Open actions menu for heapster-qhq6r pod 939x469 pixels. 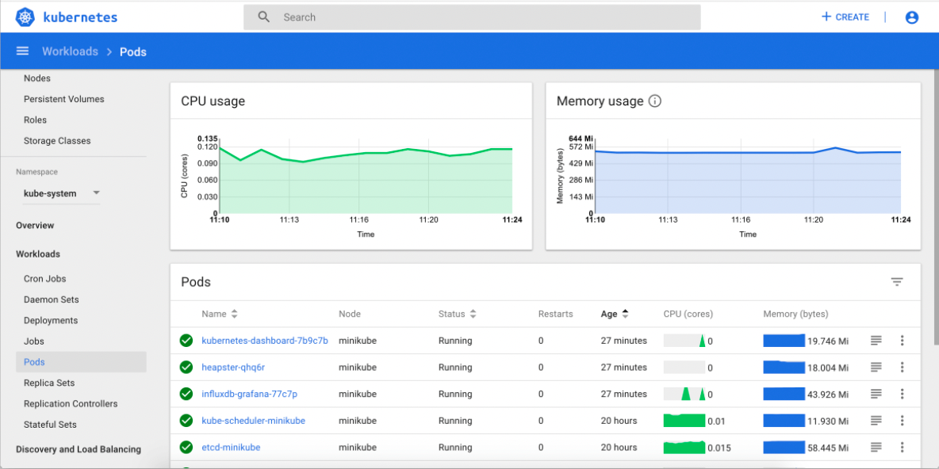point(902,367)
